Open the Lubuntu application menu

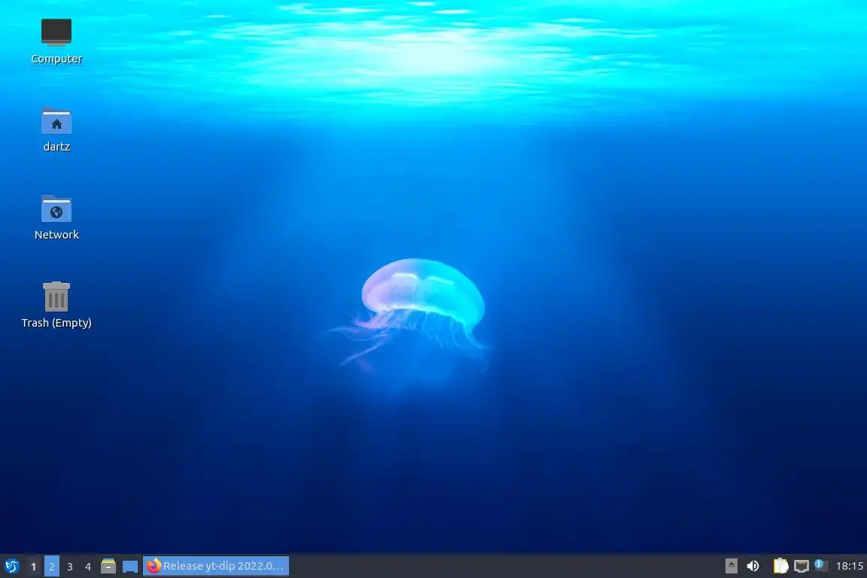coord(11,566)
